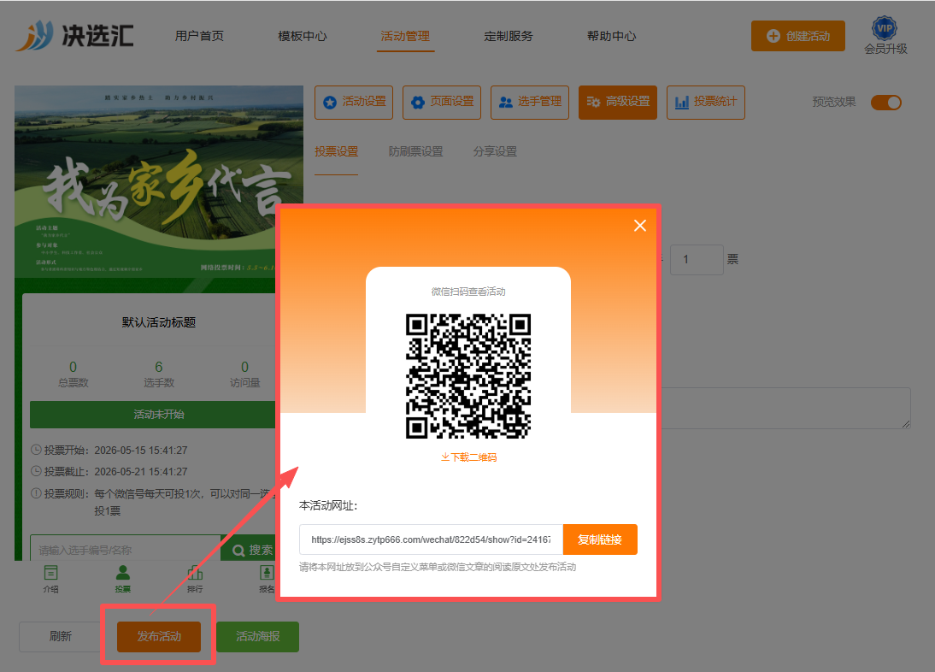Open 高级设置 section button

[618, 103]
